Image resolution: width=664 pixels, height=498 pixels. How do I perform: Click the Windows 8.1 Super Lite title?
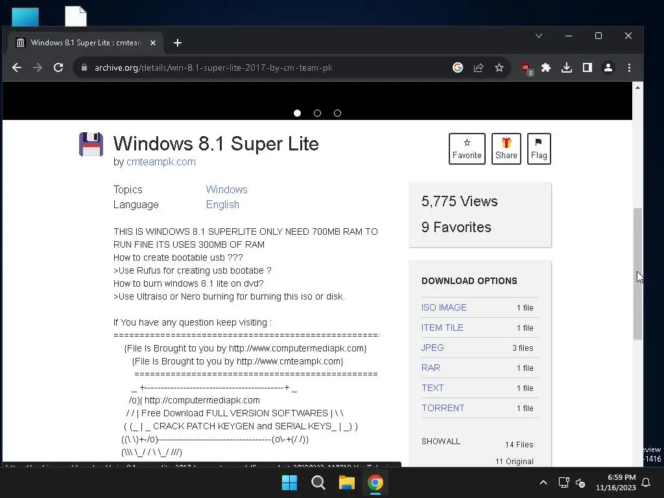[x=216, y=143]
